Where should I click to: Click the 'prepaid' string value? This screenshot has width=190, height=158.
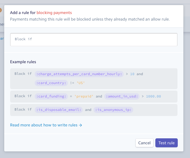point(84,96)
